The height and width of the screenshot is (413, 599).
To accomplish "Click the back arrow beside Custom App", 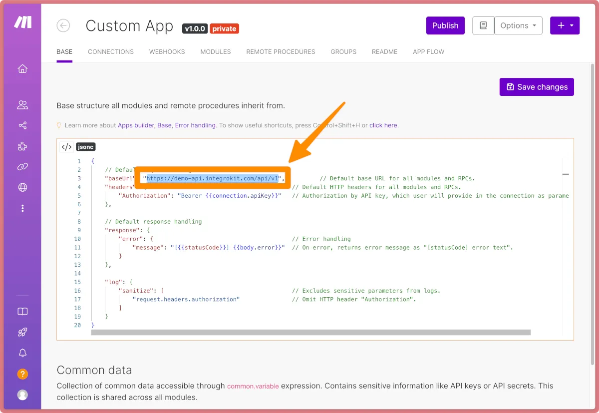I will click(63, 26).
